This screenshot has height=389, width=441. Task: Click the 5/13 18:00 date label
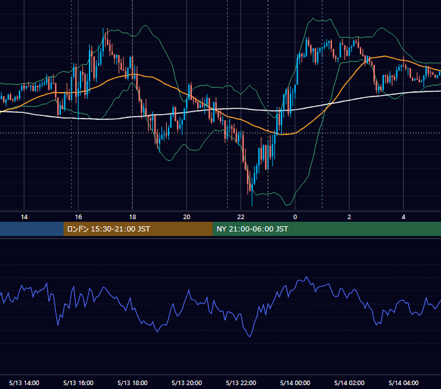tap(132, 383)
